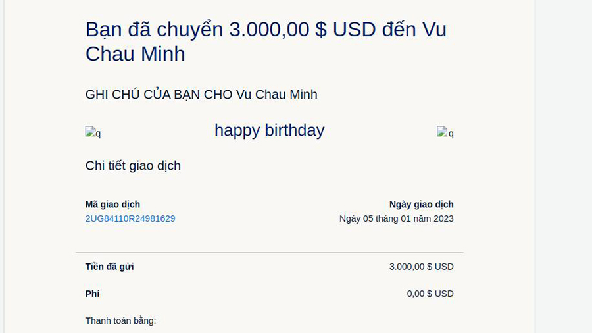Click recipient name Vu Chau Minh in note heading
The height and width of the screenshot is (333, 592).
pos(277,94)
